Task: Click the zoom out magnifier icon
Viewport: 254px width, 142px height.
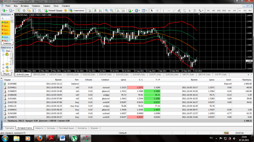Action: click(x=112, y=11)
